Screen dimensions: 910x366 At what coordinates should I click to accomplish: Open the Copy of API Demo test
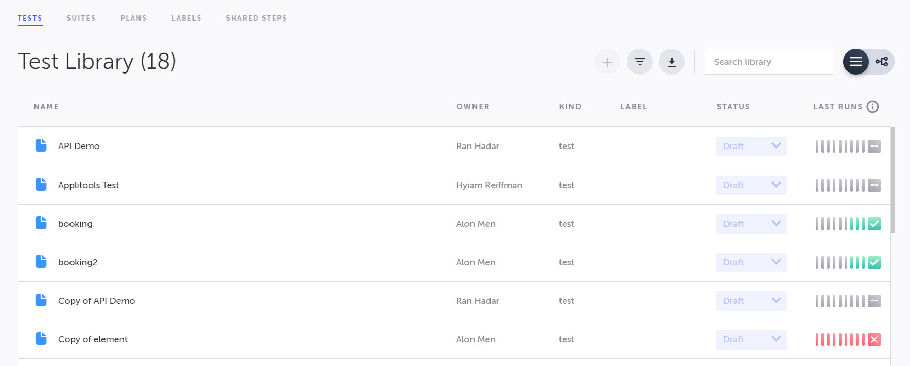[96, 301]
